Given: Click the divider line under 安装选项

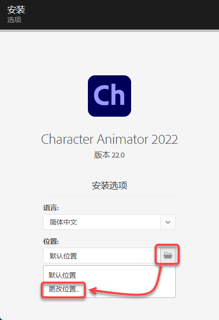Looking at the screenshot, I should point(109,195).
